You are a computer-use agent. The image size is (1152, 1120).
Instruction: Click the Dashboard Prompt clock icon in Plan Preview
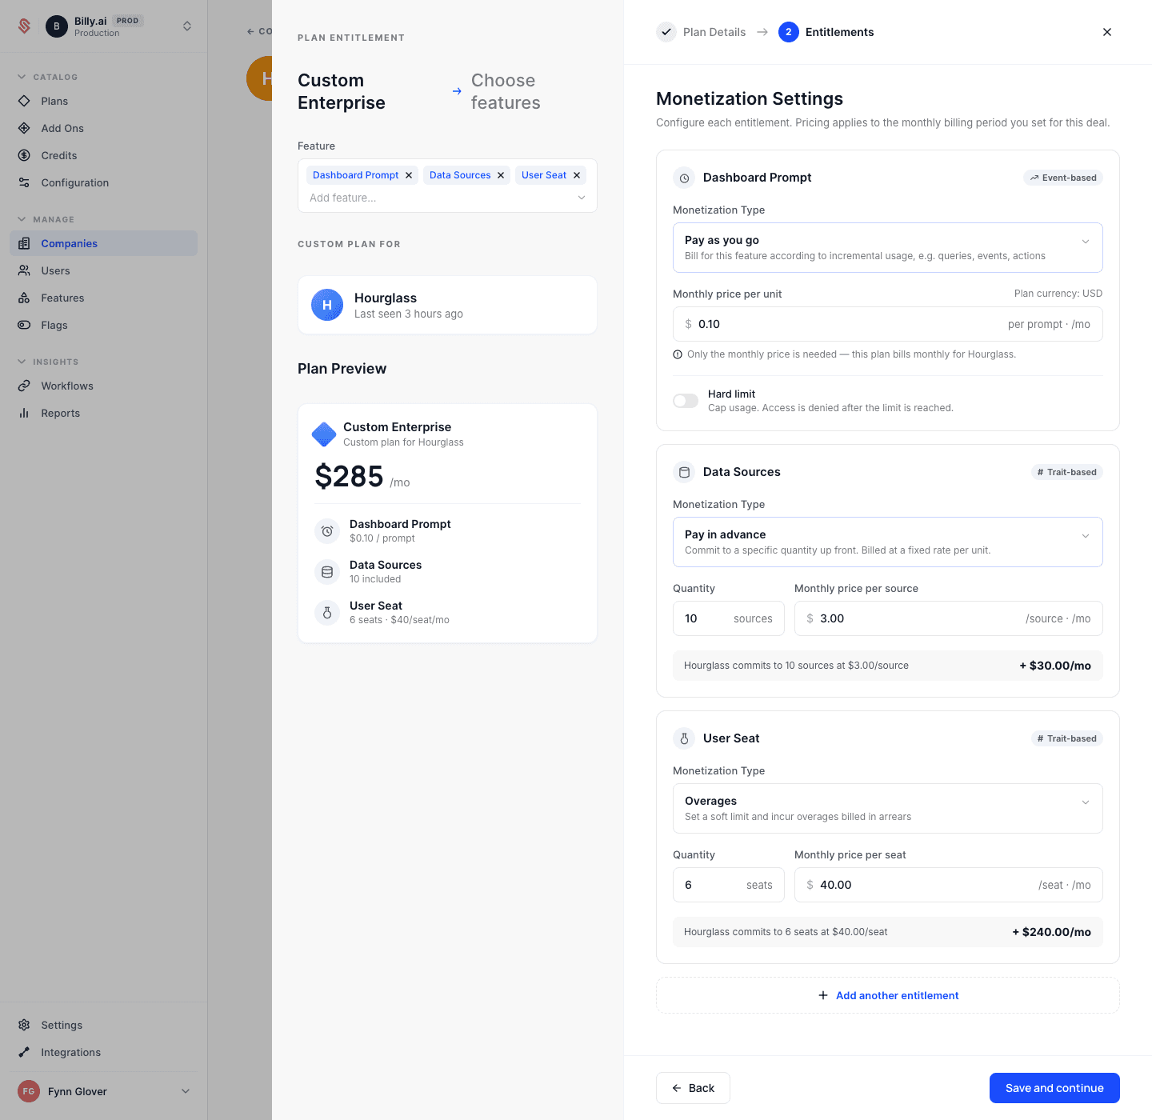[x=327, y=531]
